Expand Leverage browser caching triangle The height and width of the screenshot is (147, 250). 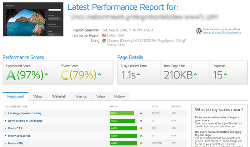tap(6, 113)
